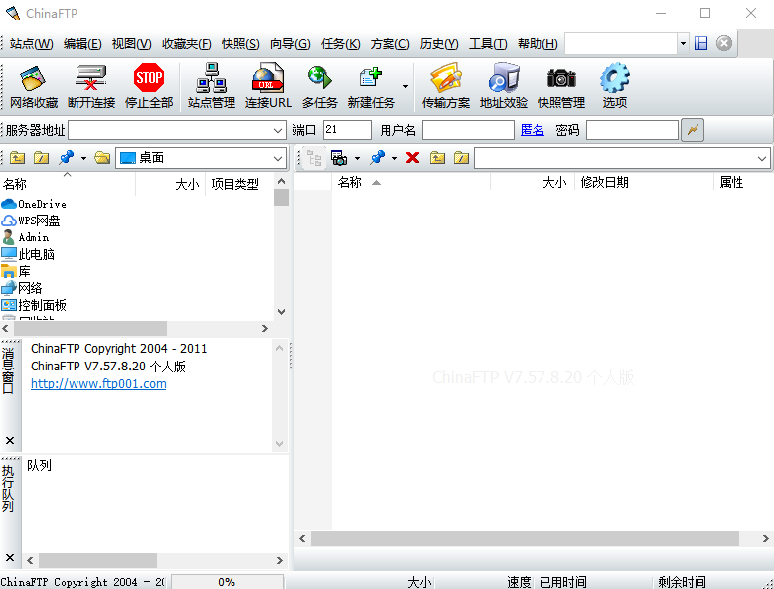The image size is (774, 589).
Task: Open the 工具(T) menu
Action: pos(487,44)
